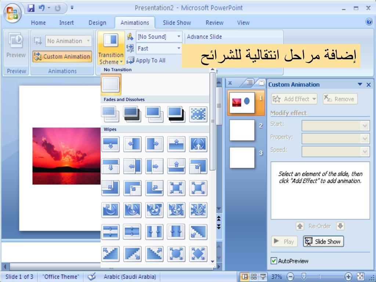Choose the Shape Diamond transition icon

198,254
